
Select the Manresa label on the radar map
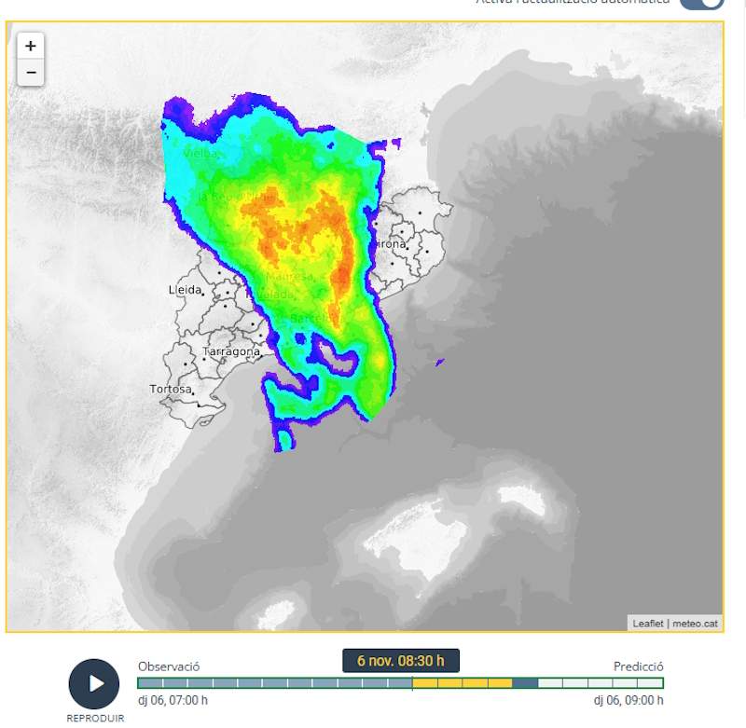(286, 279)
